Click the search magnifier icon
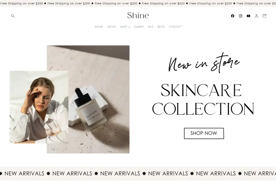This screenshot has height=184, width=276. click(x=13, y=16)
